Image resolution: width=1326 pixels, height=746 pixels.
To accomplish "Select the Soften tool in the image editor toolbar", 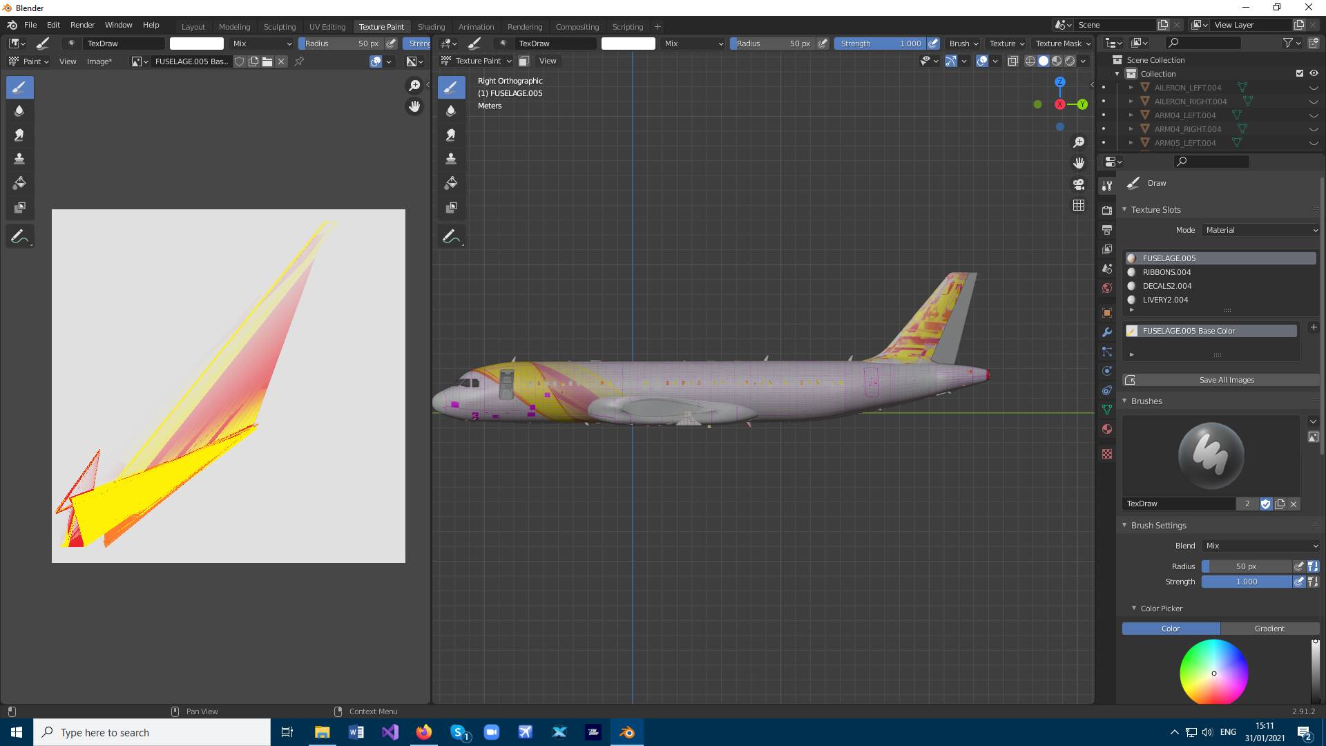I will click(19, 111).
